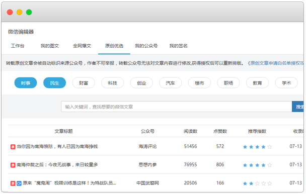Click account name 海涛评论
This screenshot has width=306, height=194.
tap(147, 146)
